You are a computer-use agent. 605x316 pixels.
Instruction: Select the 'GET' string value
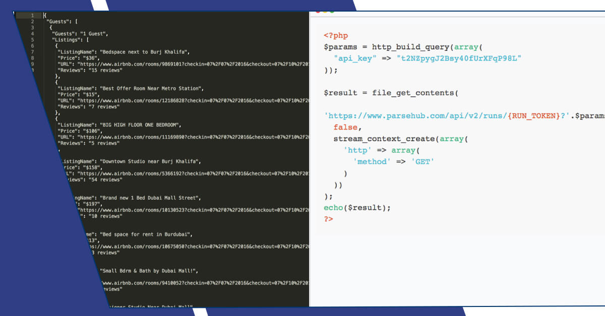tap(423, 162)
